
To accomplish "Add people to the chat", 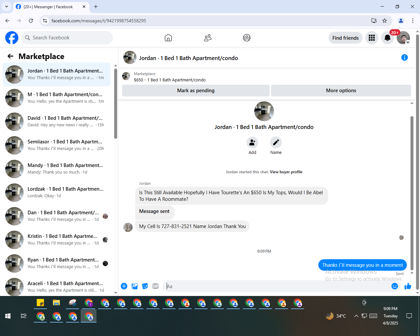I will (252, 142).
